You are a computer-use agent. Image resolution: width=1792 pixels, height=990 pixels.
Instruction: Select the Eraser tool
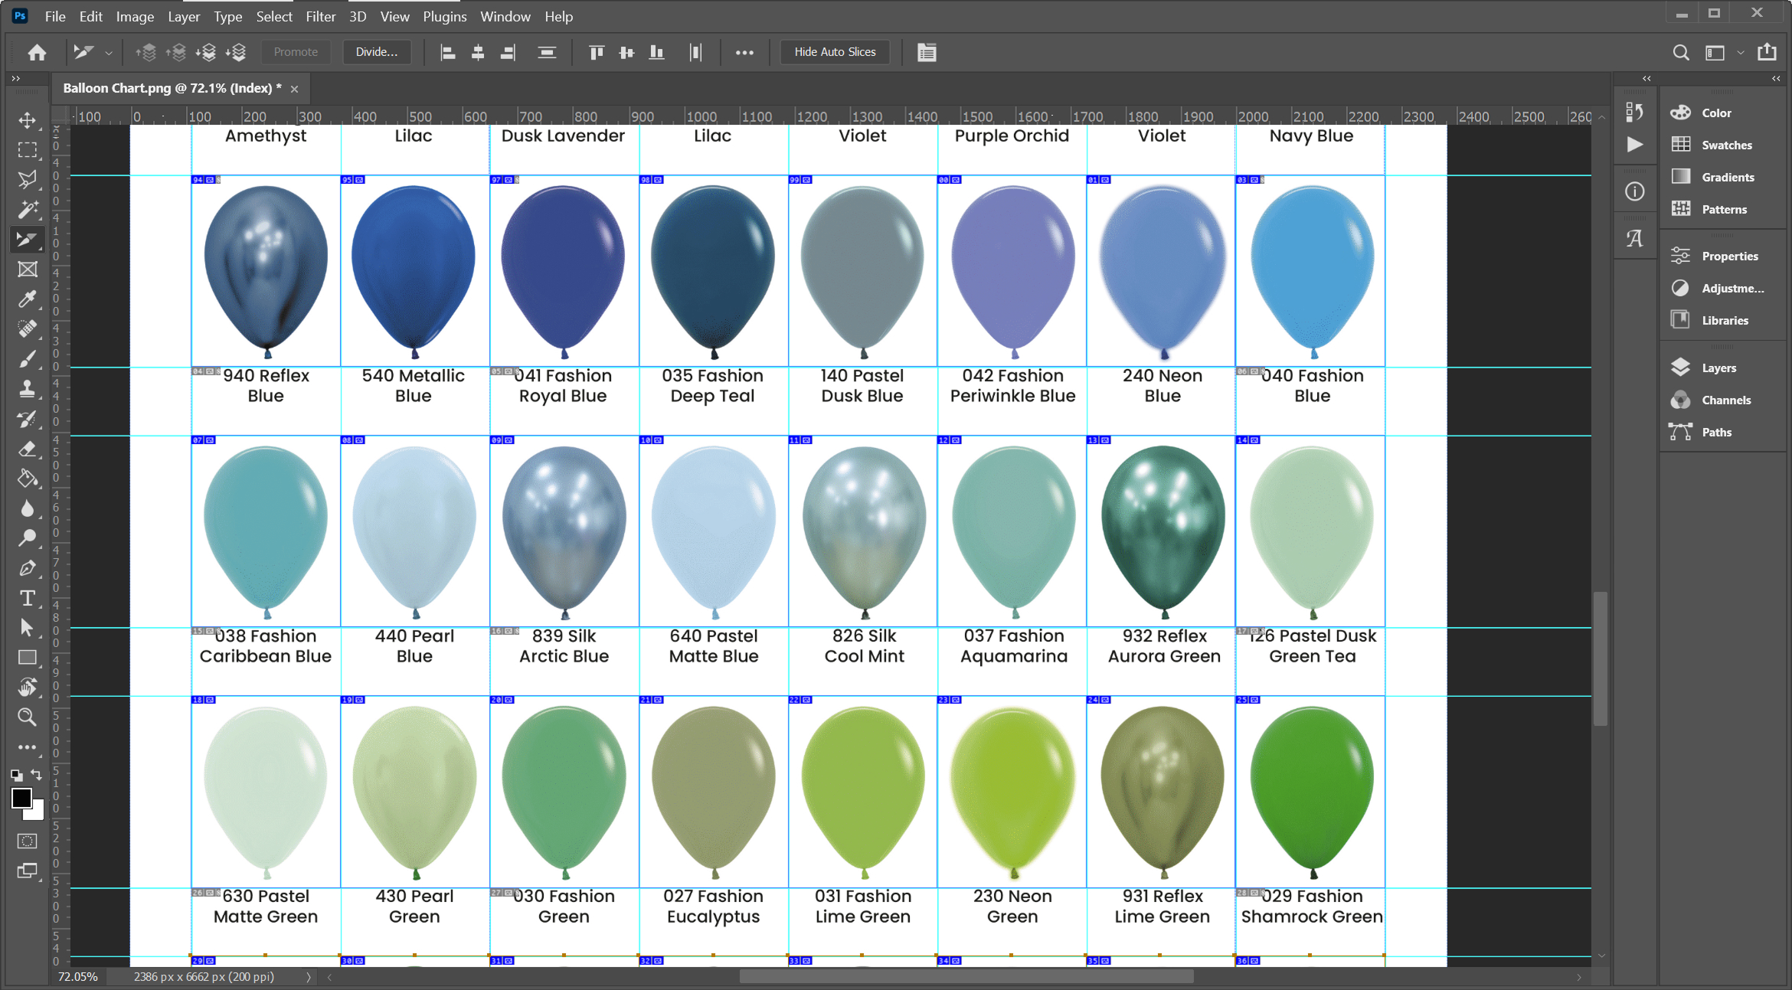pos(28,449)
